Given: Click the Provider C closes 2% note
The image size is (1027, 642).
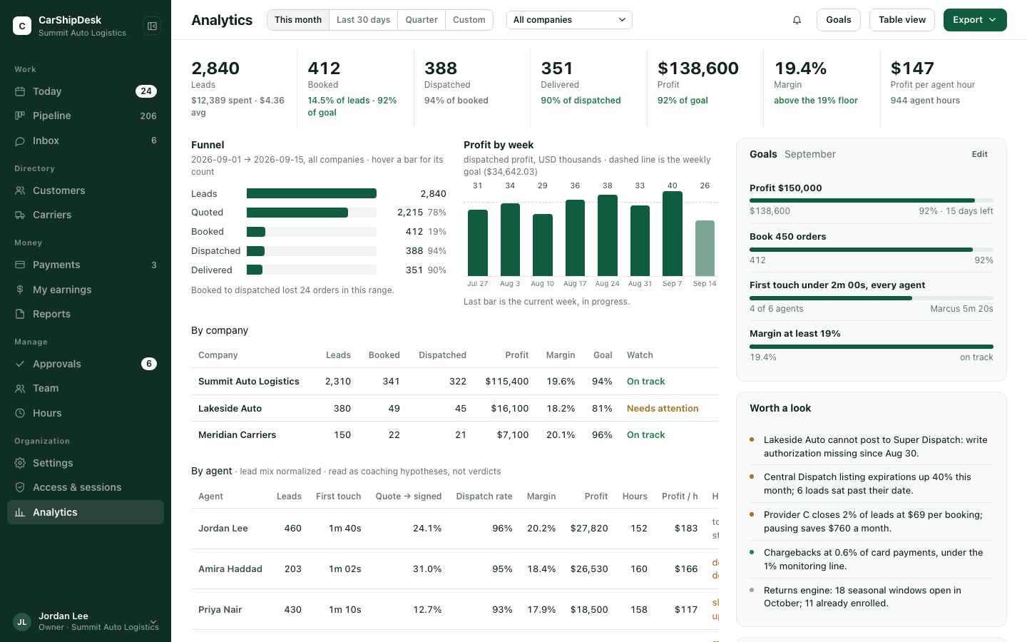Looking at the screenshot, I should tap(872, 521).
